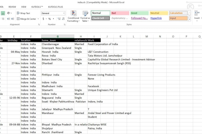
Task: Toggle Wrap Text
Action: 23,13
